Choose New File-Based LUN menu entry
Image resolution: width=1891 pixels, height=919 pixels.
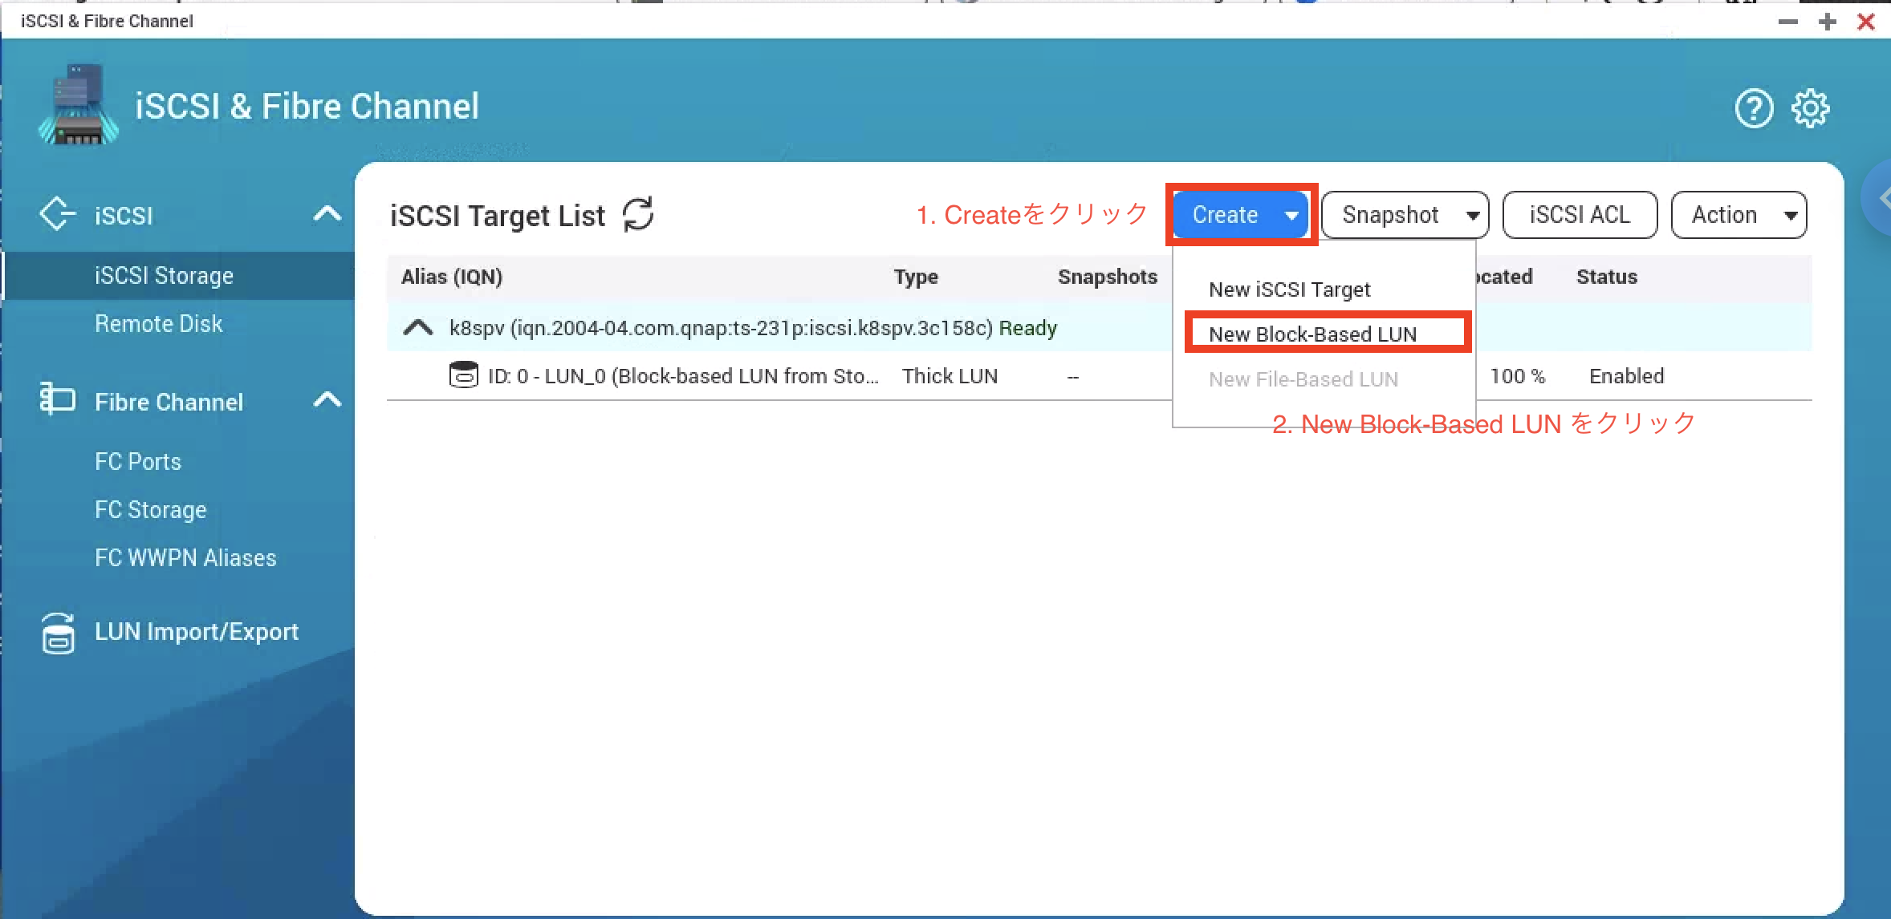(x=1303, y=379)
